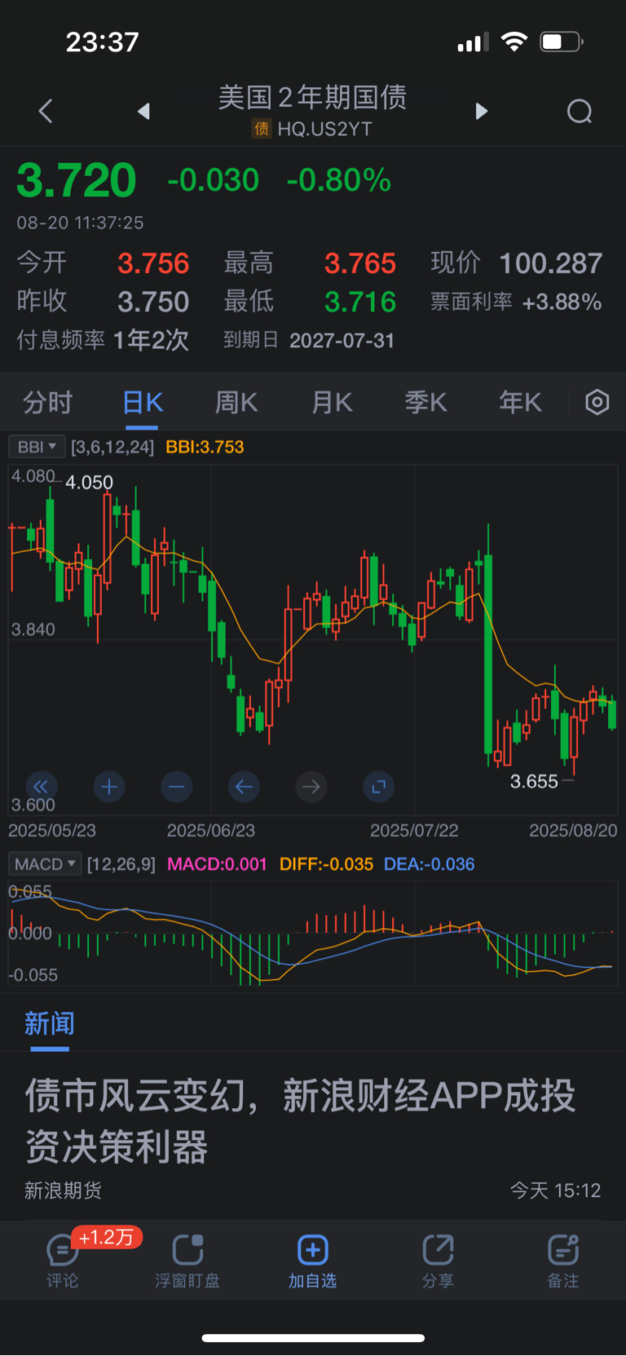Image resolution: width=626 pixels, height=1356 pixels.
Task: Tap coupon rate +3.88%
Action: click(x=562, y=303)
